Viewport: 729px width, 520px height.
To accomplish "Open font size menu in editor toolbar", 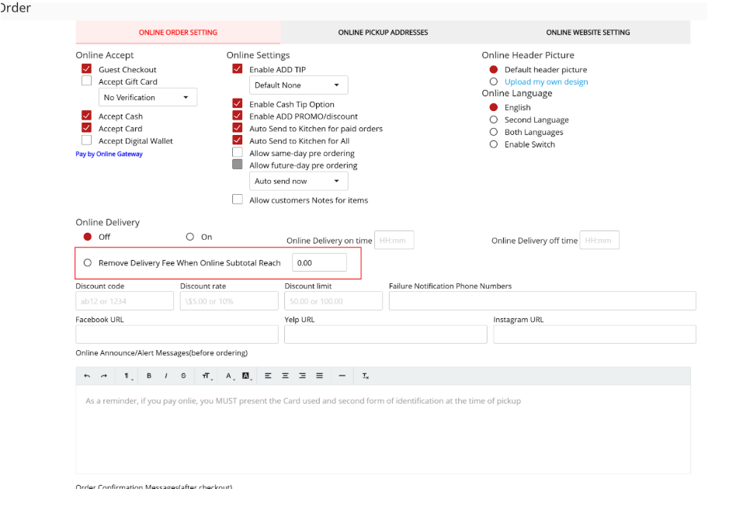I will coord(207,376).
